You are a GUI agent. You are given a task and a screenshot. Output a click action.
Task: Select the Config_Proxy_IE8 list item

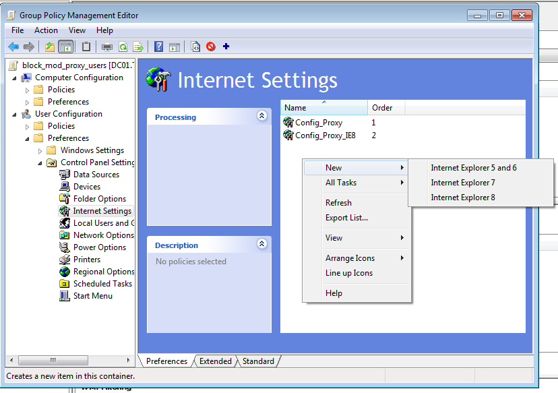pyautogui.click(x=319, y=135)
